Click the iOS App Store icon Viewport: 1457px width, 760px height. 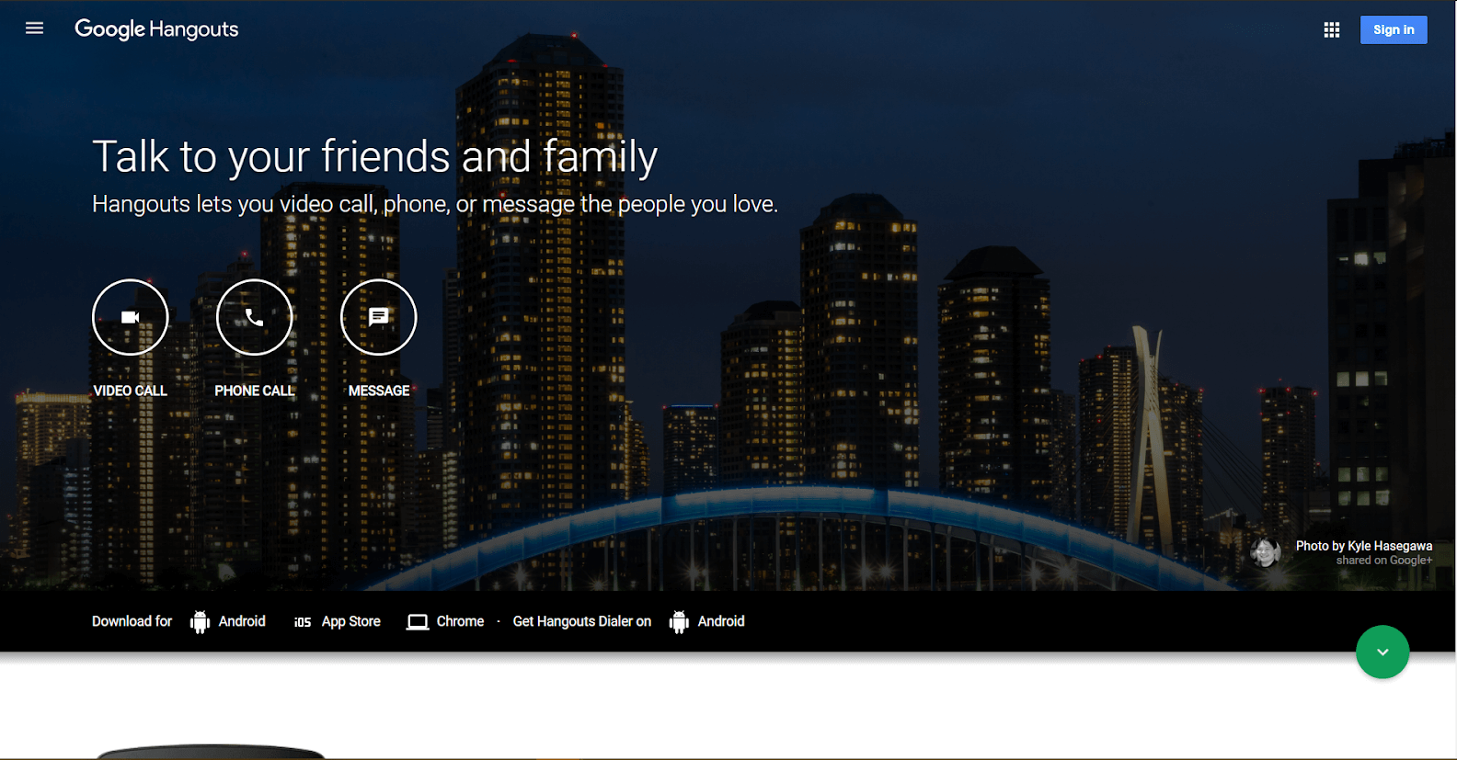[x=303, y=622]
